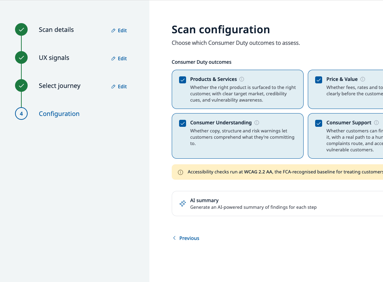Click the 'Consumer Understanding' title text
This screenshot has height=282, width=383.
pyautogui.click(x=221, y=123)
